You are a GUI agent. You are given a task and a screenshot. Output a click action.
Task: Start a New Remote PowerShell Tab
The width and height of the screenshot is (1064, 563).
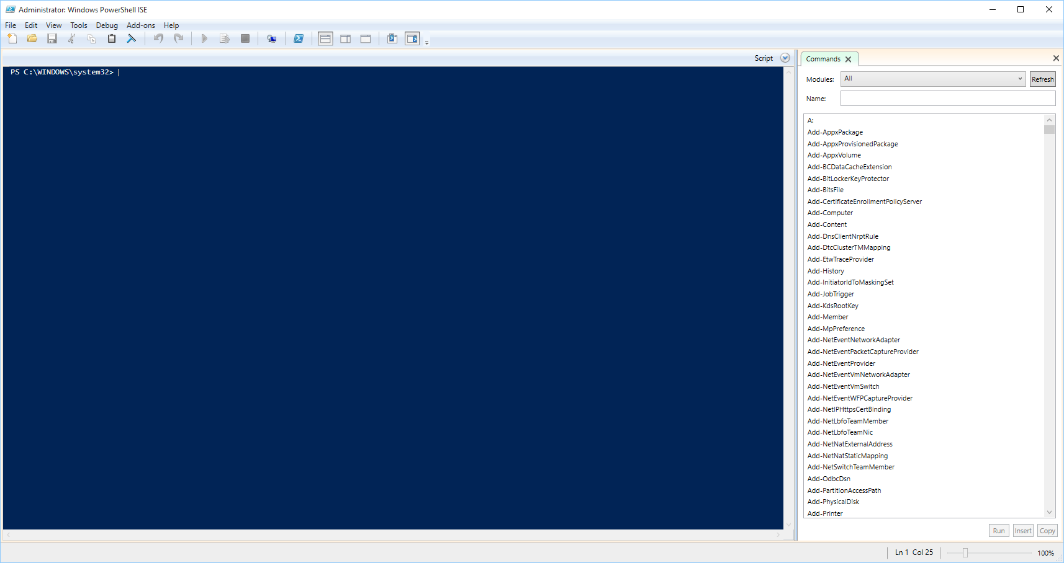[x=271, y=38]
